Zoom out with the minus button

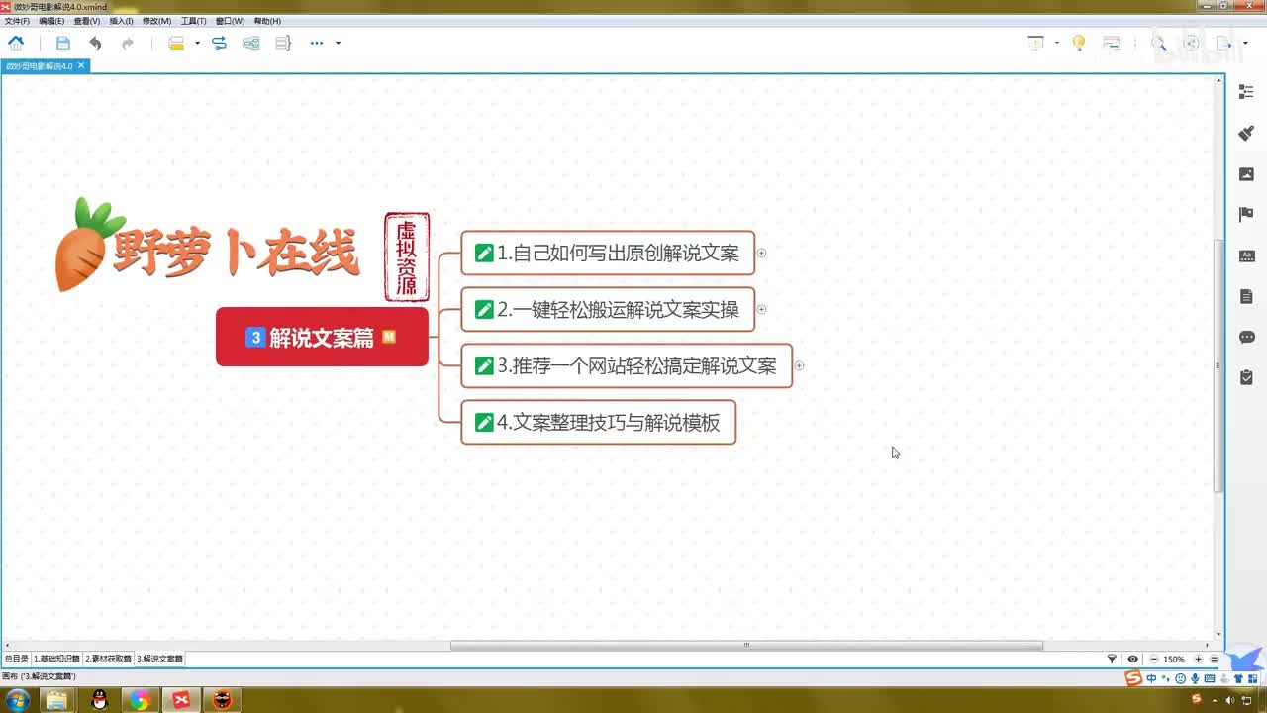click(x=1153, y=659)
